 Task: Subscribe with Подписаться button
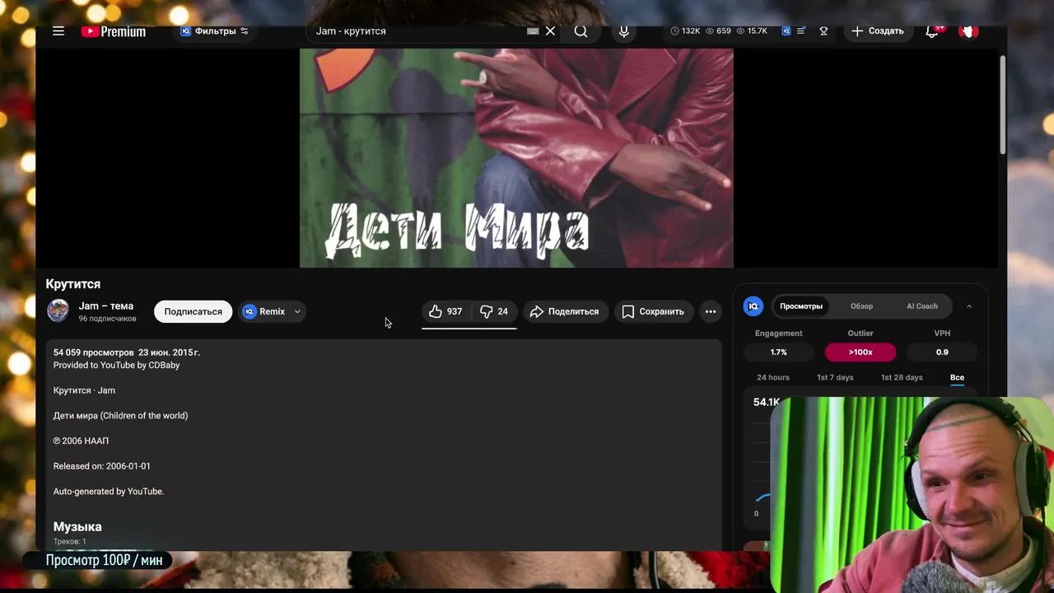pyautogui.click(x=193, y=311)
